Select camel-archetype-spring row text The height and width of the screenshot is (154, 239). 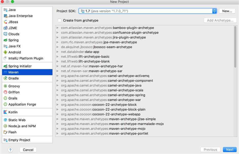[x=103, y=95]
